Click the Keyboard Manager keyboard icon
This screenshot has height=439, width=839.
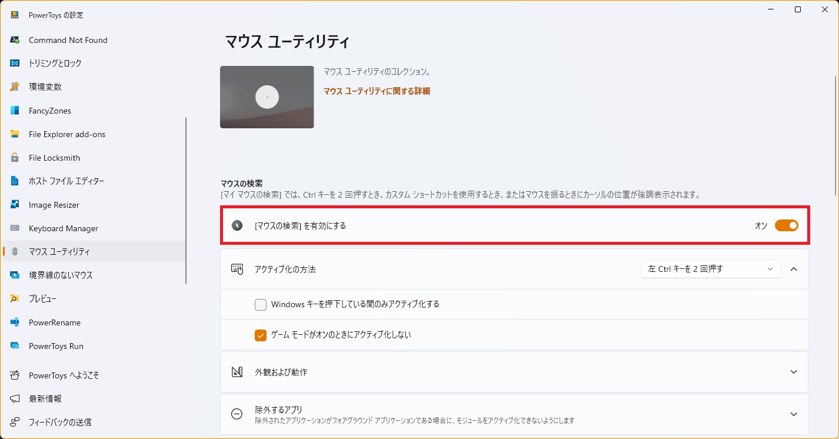click(15, 228)
